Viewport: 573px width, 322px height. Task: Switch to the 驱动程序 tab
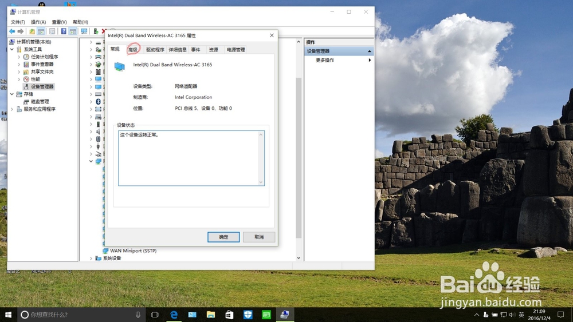155,50
